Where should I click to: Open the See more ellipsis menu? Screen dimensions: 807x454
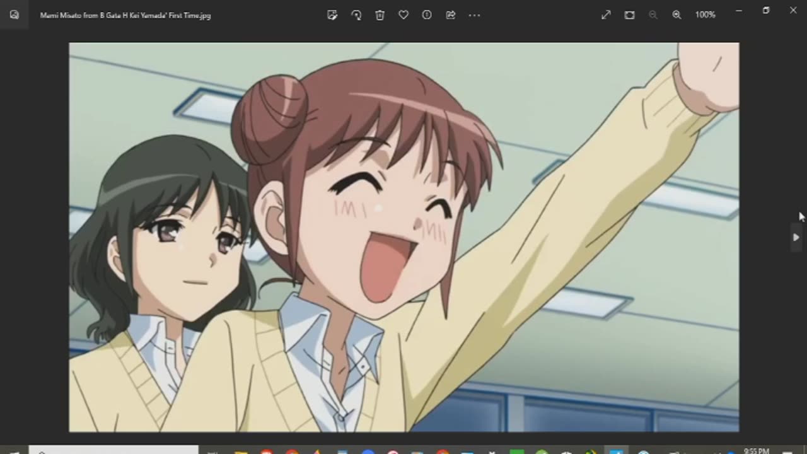474,15
